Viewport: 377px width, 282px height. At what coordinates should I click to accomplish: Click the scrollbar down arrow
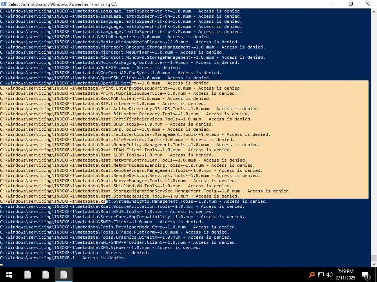pos(374,264)
